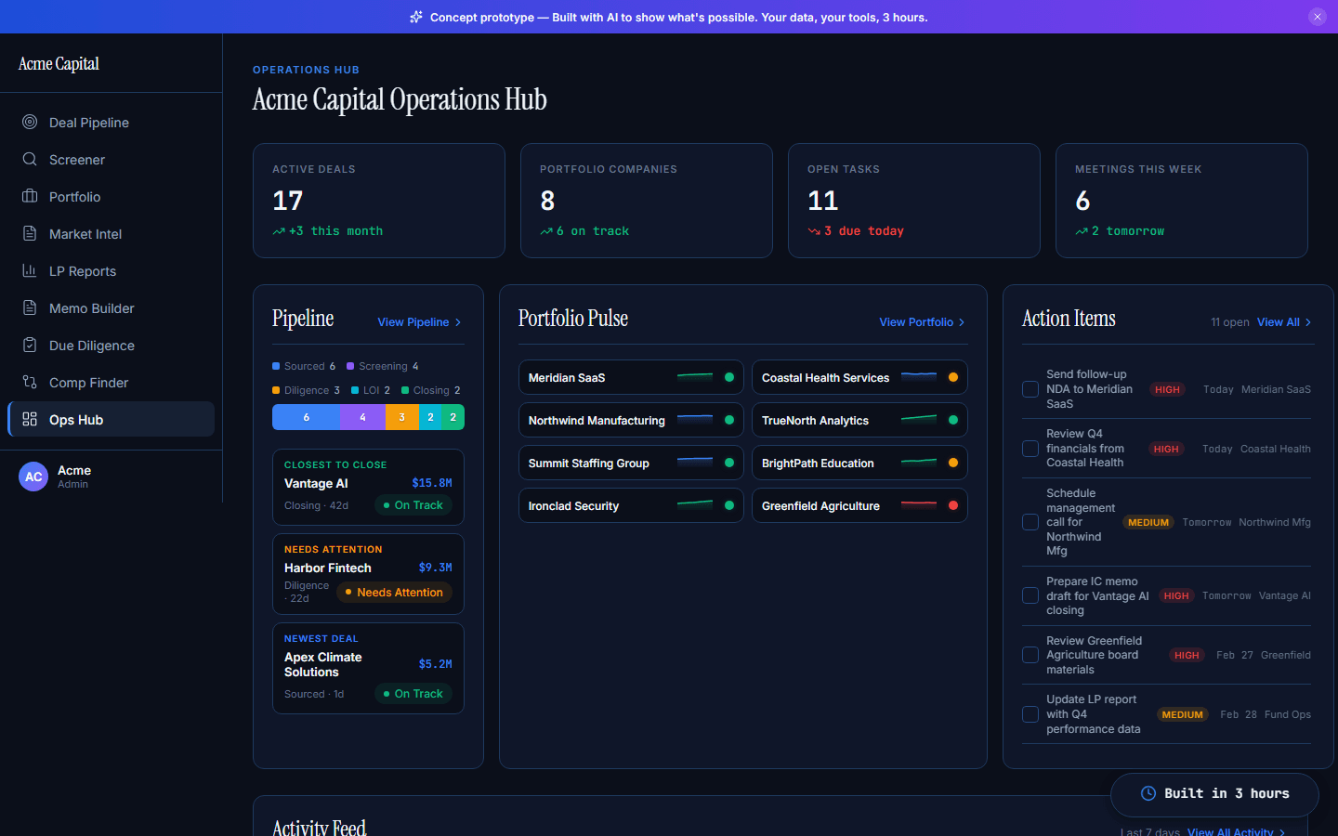
Task: Check the Prepare IC memo draft task
Action: pos(1030,595)
